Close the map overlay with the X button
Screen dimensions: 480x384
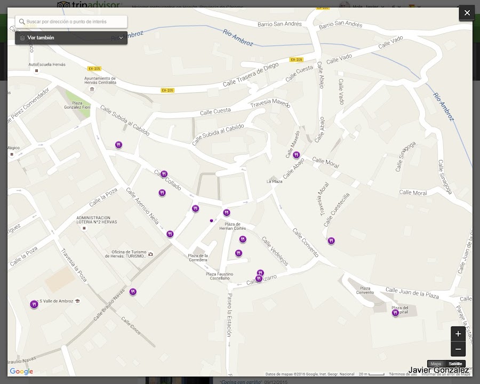click(467, 13)
